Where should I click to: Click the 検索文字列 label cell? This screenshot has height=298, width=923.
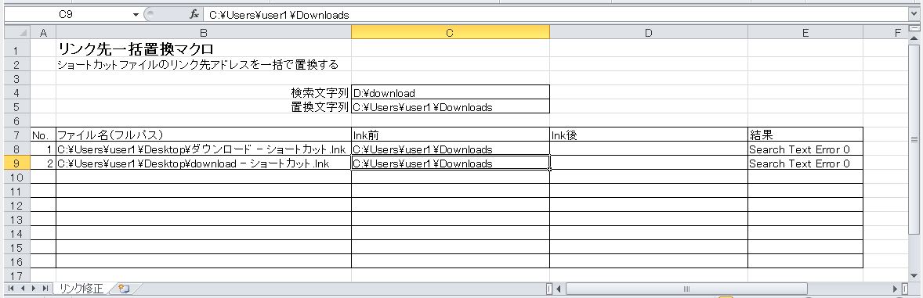click(204, 92)
